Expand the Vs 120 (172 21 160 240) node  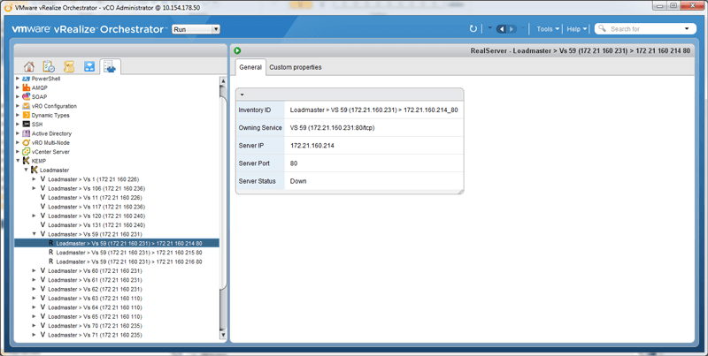pos(35,216)
